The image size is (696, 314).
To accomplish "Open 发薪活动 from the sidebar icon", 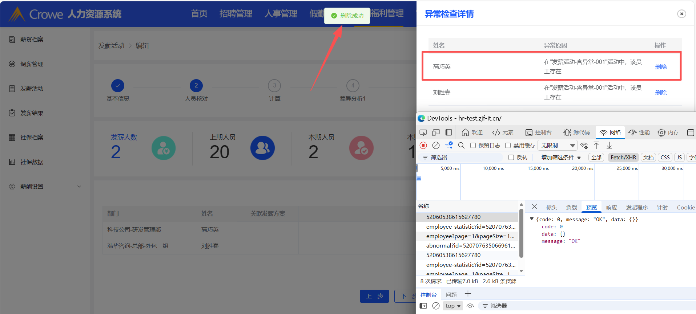I will 12,88.
